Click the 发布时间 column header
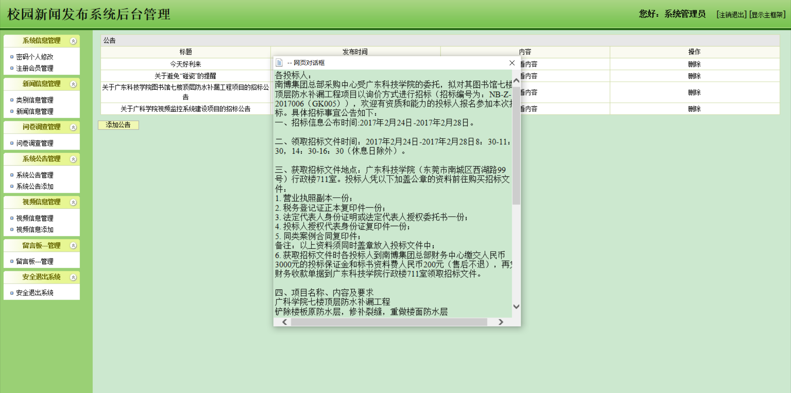 click(355, 52)
